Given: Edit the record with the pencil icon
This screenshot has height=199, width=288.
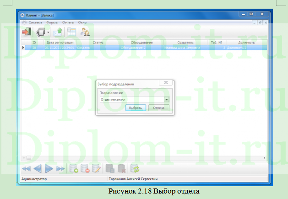Looking at the screenshot, I should click(x=96, y=169).
